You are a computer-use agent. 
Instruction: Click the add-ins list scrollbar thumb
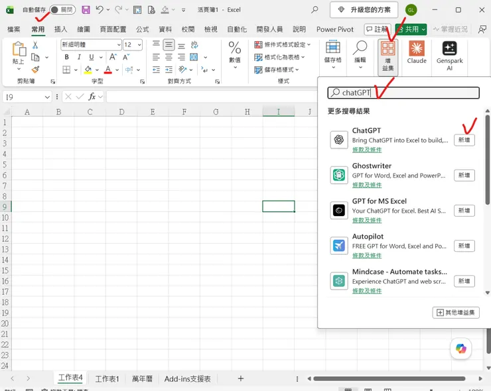(x=487, y=160)
